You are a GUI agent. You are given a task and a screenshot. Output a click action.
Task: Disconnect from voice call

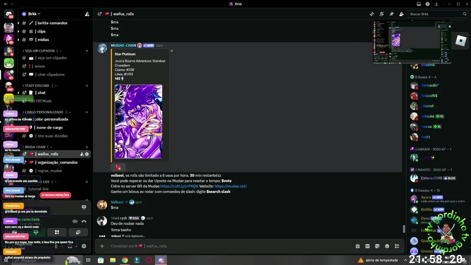click(x=84, y=221)
